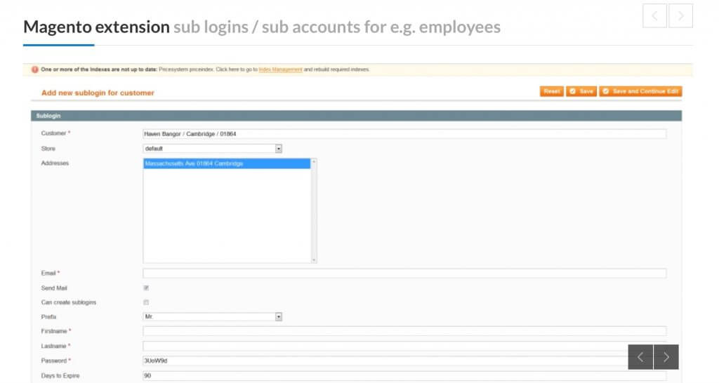Click the Addresses field label

click(x=55, y=163)
